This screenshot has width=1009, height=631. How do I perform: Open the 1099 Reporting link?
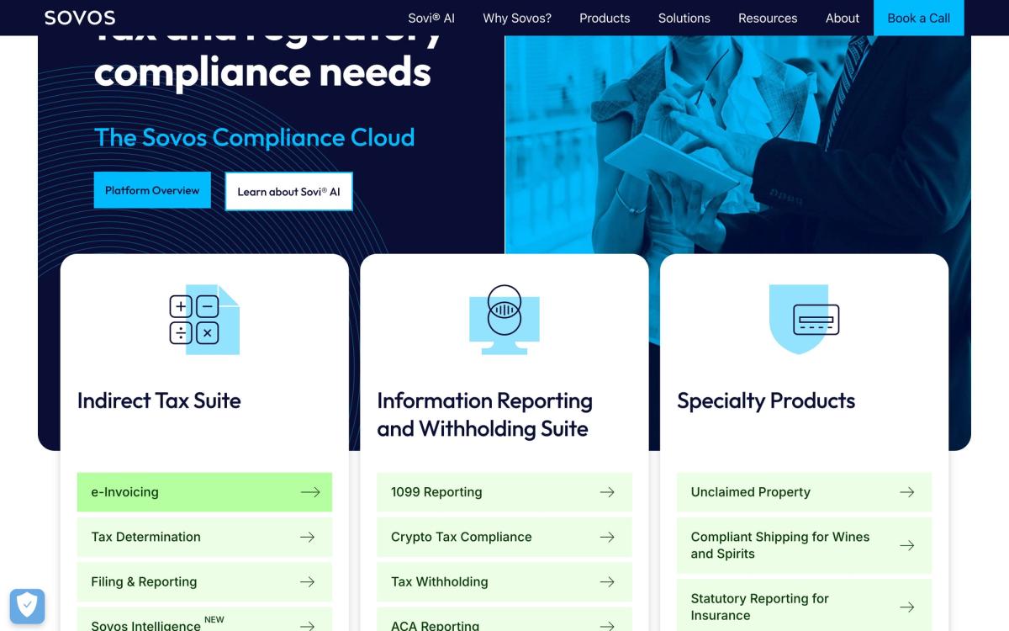[504, 492]
